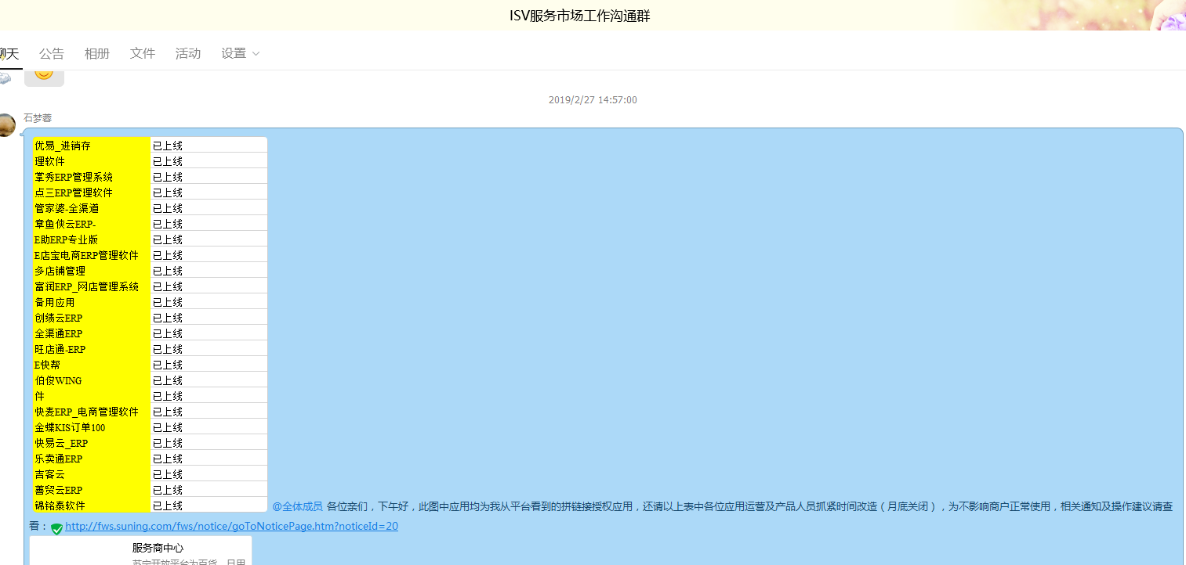Click the 多店铺管理 cell
Viewport: 1186px width, 565px height.
point(92,271)
